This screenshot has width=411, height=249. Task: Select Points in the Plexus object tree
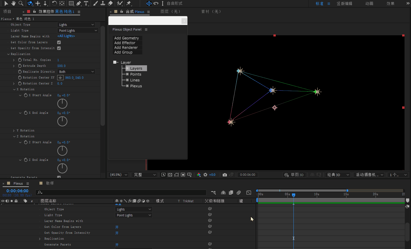pyautogui.click(x=136, y=74)
